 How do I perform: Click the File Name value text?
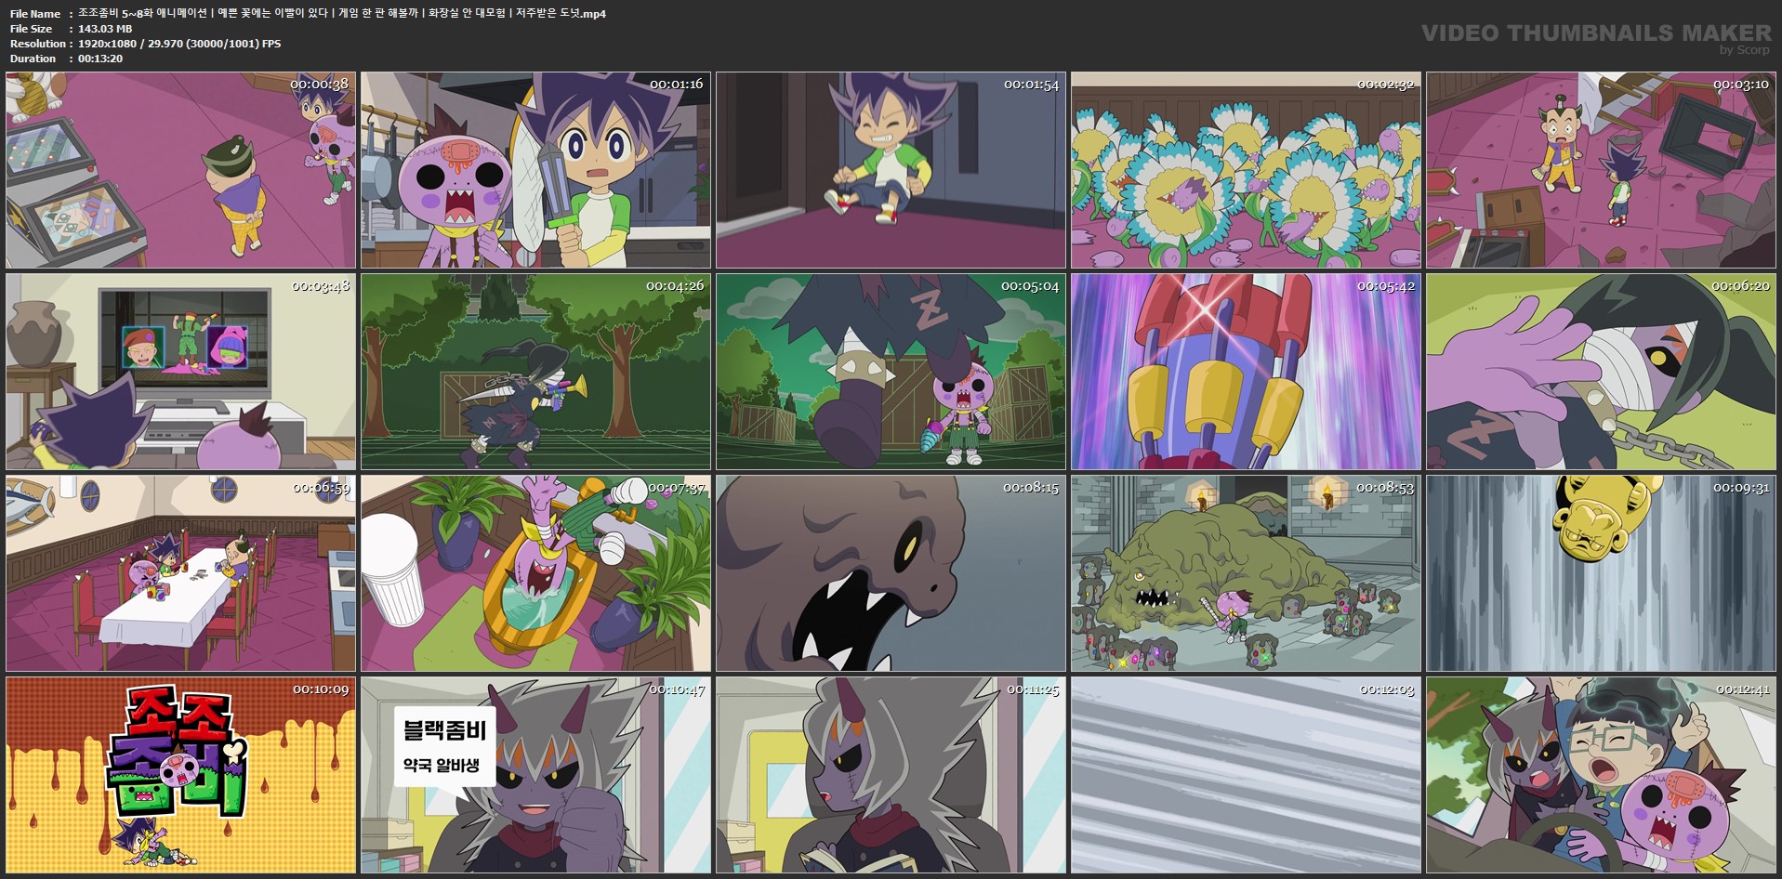tap(342, 14)
